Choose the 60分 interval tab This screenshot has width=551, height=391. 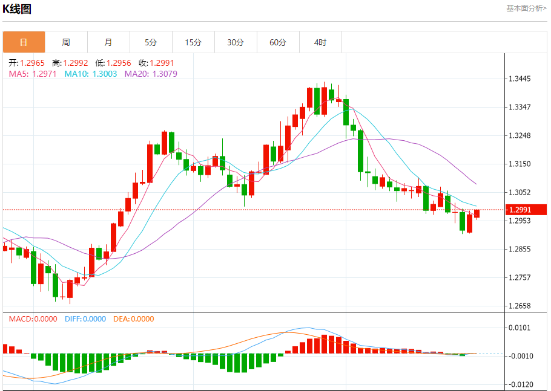pos(278,42)
